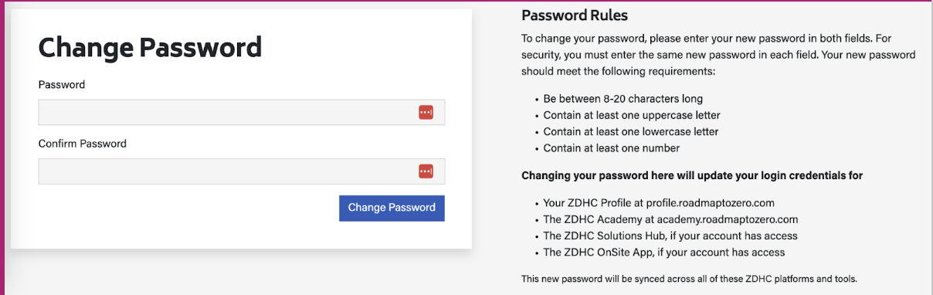This screenshot has width=933, height=295.
Task: Click the profile.roadmaptozero.com text
Action: click(x=711, y=203)
